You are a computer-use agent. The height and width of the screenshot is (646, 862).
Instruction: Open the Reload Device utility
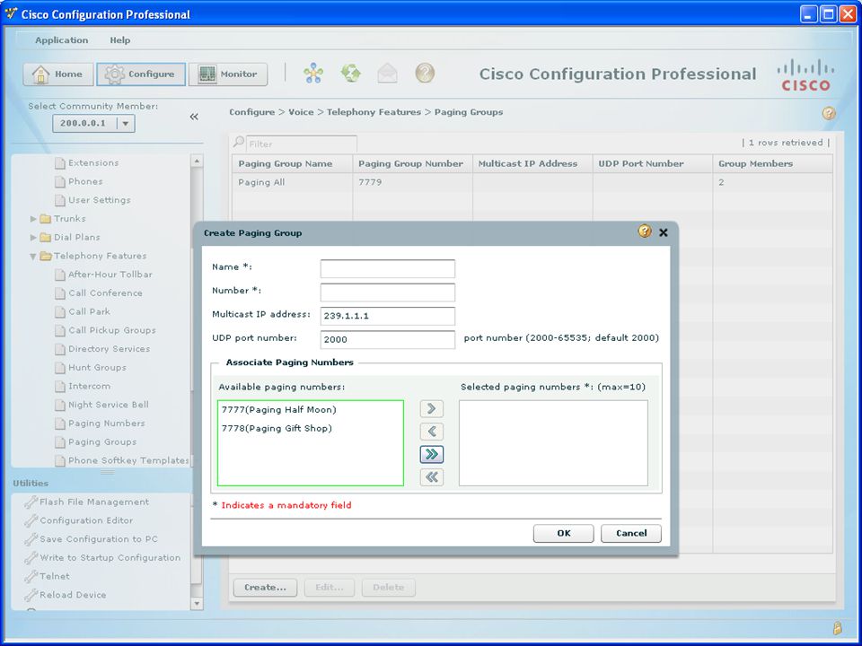(66, 596)
